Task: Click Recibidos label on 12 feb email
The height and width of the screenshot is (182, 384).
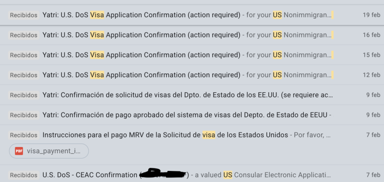Action: [x=24, y=75]
